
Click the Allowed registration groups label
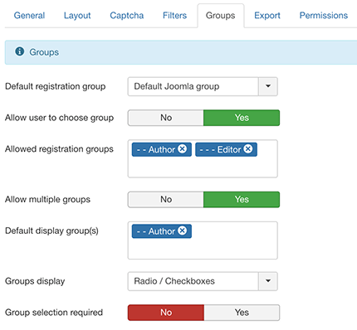pos(59,149)
